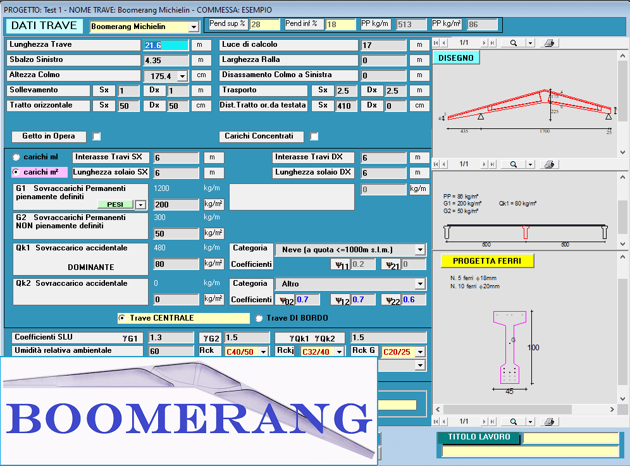Print the beam drawing from DISEGNO toolbar
630x466 pixels.
[549, 42]
